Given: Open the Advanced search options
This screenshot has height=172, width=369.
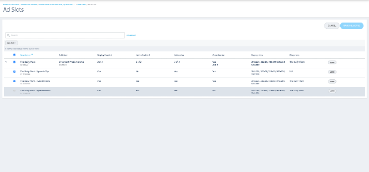Looking at the screenshot, I should [x=130, y=35].
